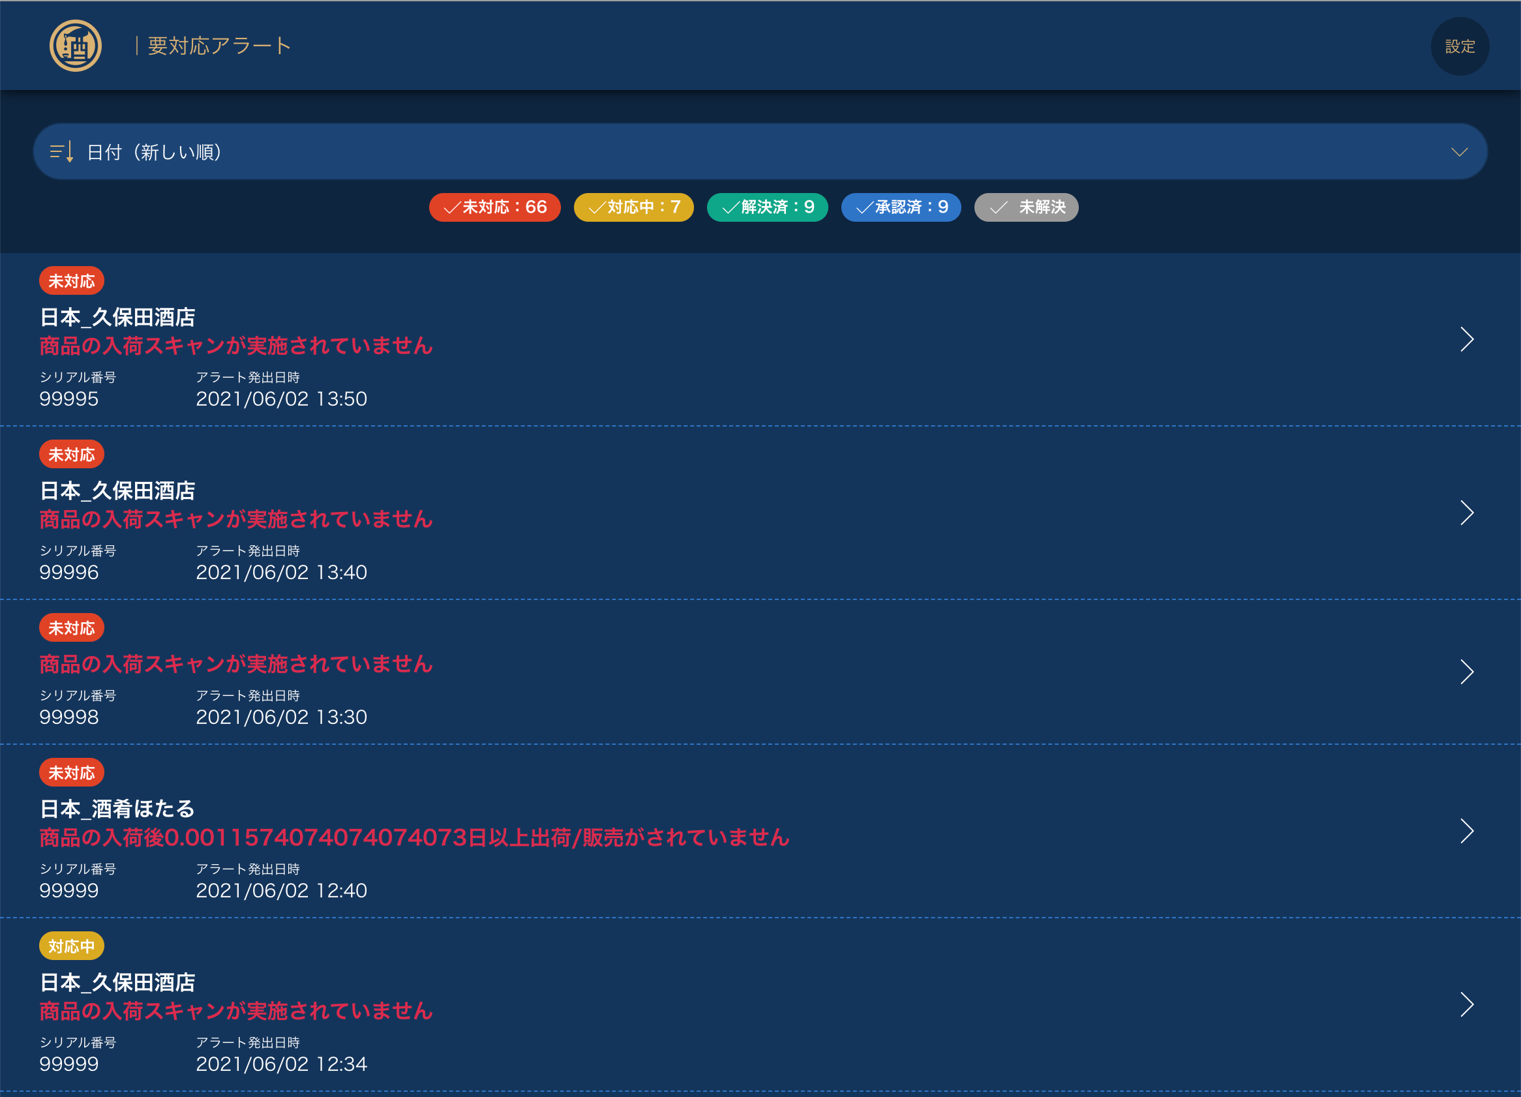
Task: Click the sort order arrow icon
Action: (62, 152)
